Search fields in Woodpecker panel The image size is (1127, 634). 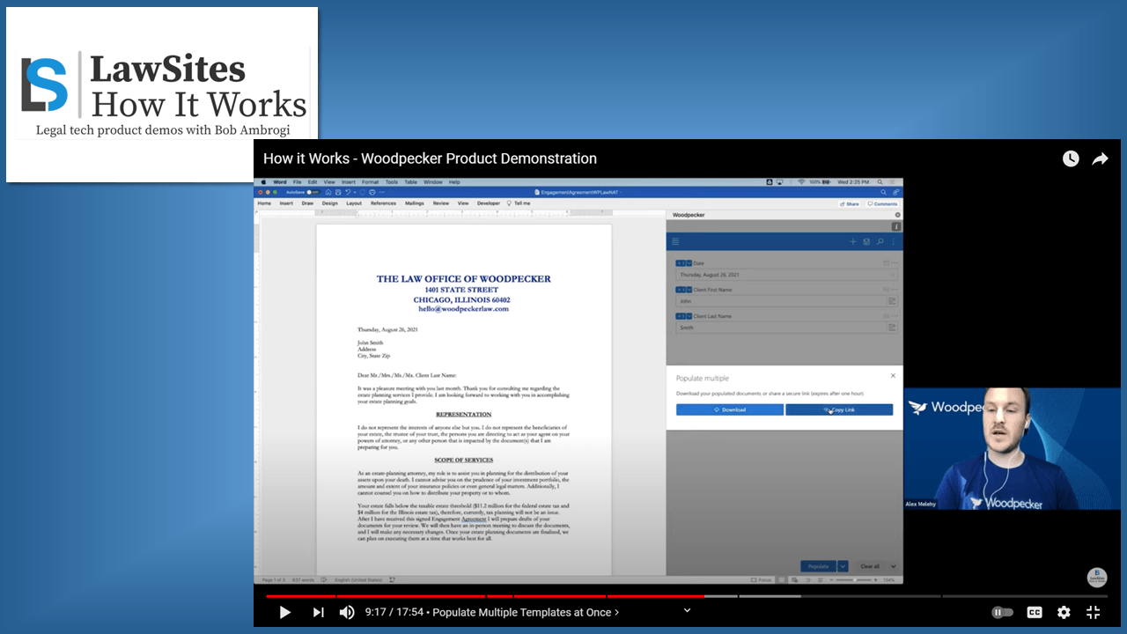click(880, 241)
